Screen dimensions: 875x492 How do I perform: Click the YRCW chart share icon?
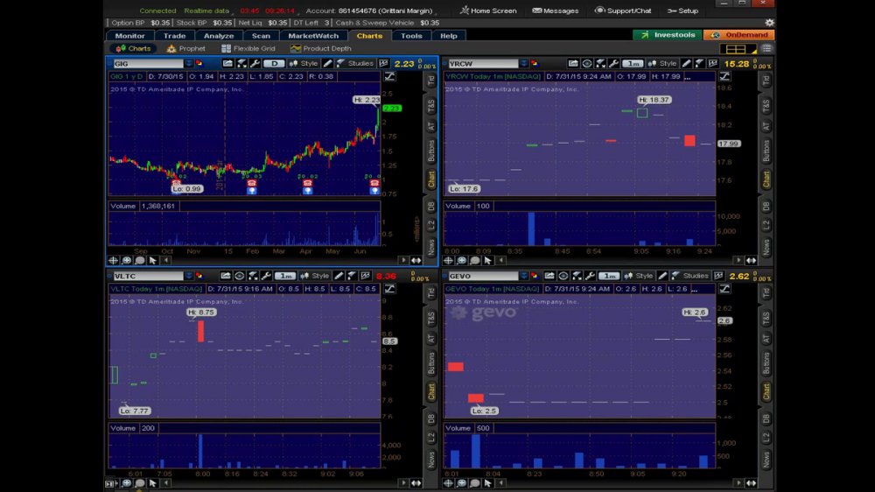tap(573, 64)
